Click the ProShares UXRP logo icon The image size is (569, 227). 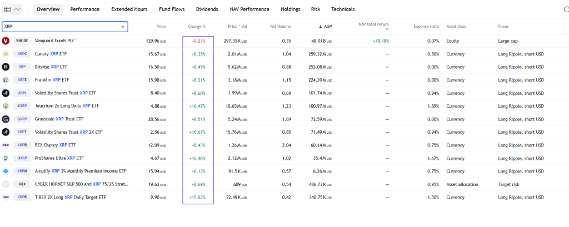[6, 159]
